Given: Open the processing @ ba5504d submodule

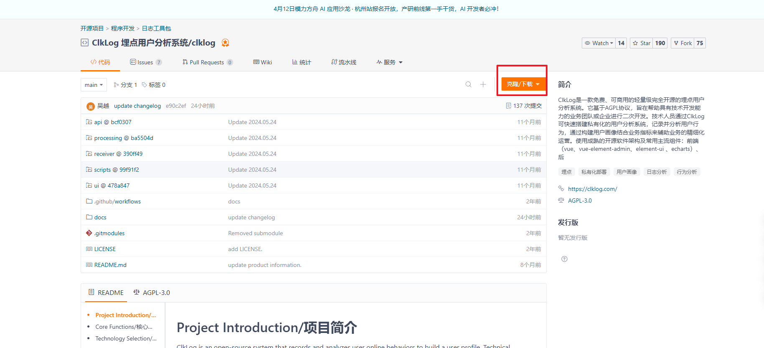Looking at the screenshot, I should pyautogui.click(x=124, y=138).
